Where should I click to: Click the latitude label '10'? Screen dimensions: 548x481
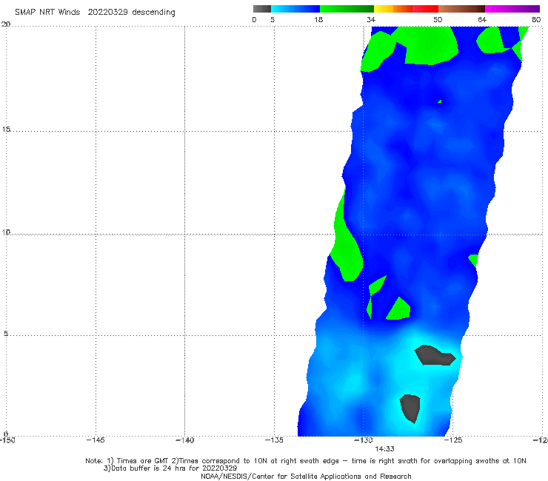coord(6,232)
